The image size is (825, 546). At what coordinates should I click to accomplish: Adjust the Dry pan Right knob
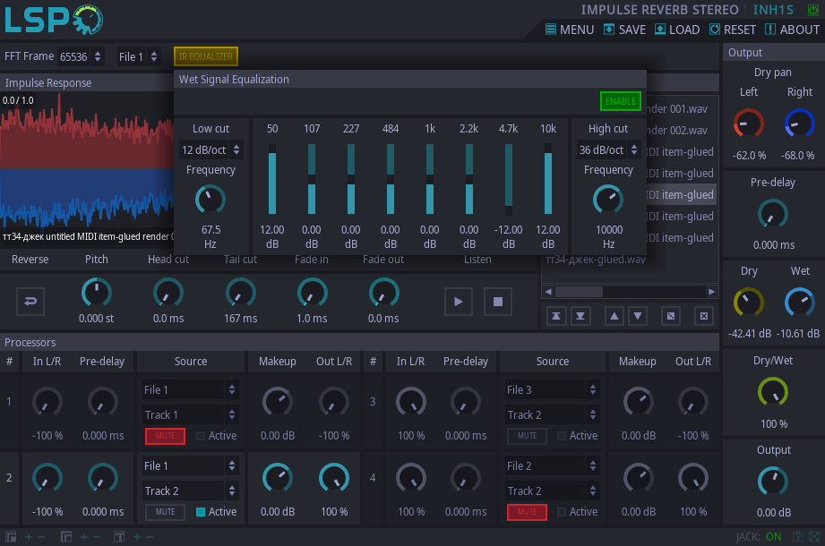point(800,124)
